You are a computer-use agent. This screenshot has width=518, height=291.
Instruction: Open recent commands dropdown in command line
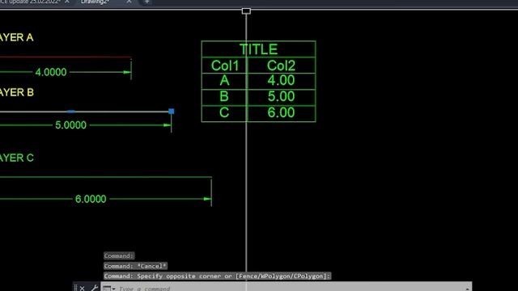click(x=108, y=289)
